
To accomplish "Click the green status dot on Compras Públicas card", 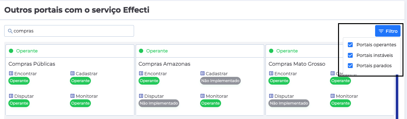I will pyautogui.click(x=11, y=51).
